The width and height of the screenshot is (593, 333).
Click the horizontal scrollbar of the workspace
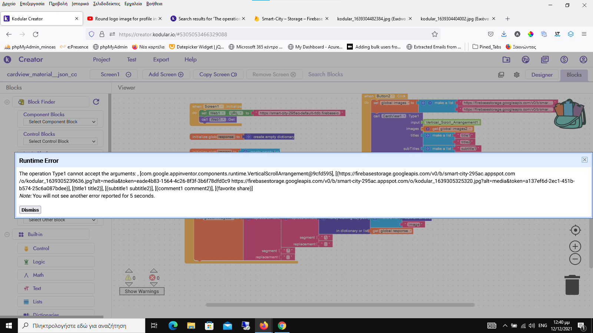[x=340, y=305]
